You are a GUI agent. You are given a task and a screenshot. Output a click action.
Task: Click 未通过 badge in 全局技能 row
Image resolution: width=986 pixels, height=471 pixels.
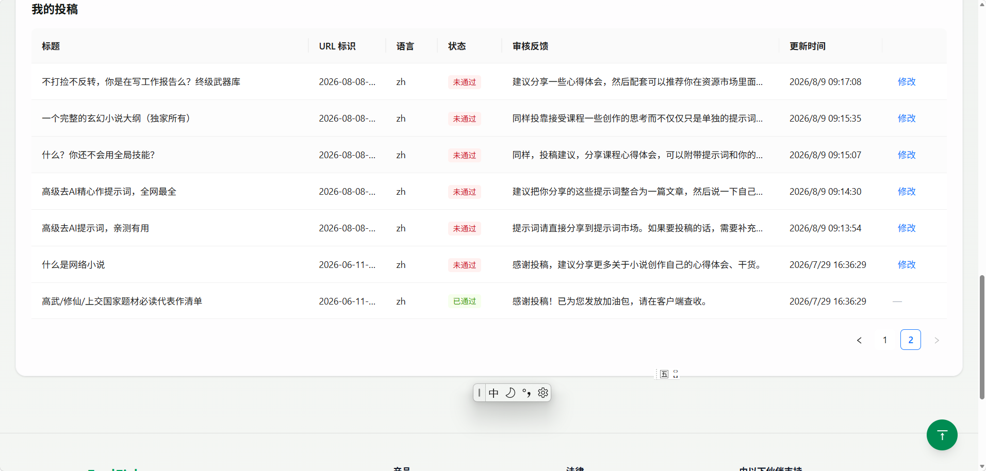coord(465,156)
